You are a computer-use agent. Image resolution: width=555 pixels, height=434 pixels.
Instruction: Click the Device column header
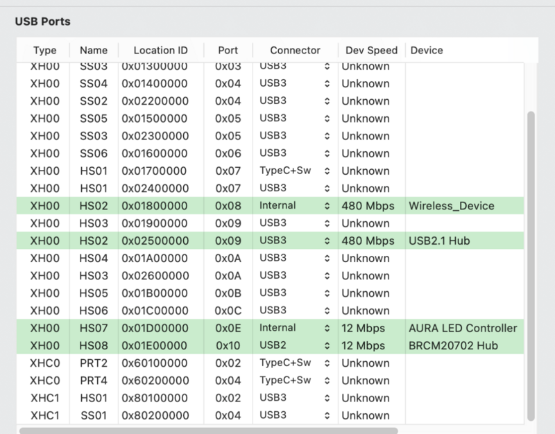(427, 50)
